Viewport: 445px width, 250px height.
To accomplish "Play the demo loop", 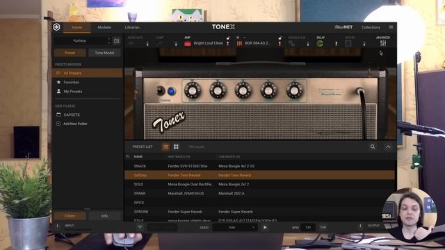I will pyautogui.click(x=265, y=227).
